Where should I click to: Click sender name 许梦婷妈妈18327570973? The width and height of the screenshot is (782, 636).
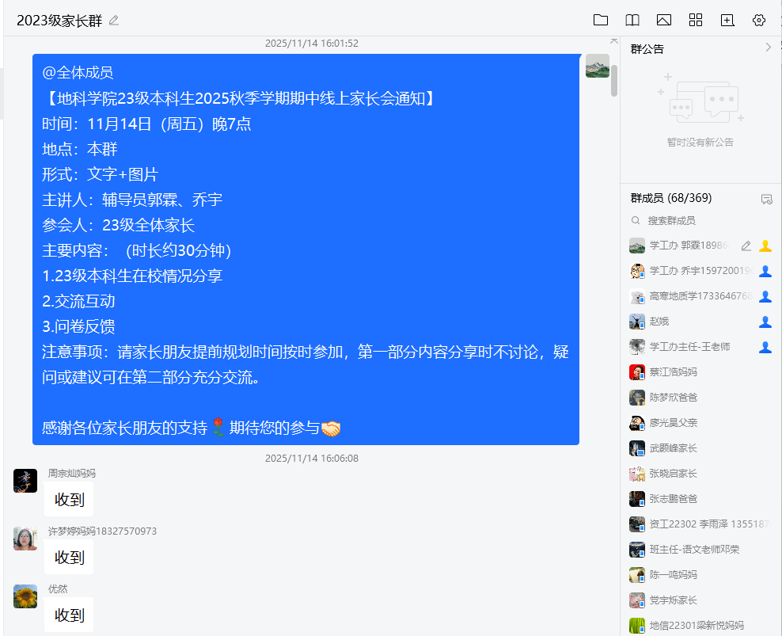[x=102, y=531]
